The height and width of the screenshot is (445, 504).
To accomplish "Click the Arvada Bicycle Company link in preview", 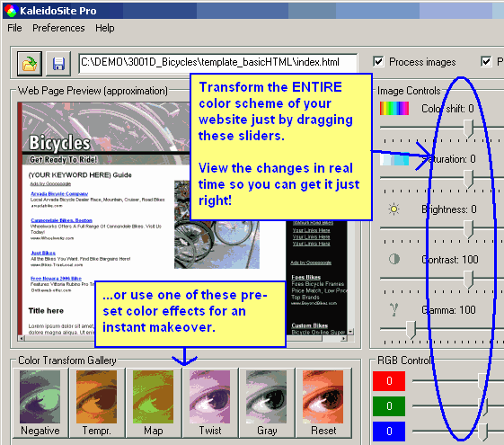I will click(x=59, y=194).
